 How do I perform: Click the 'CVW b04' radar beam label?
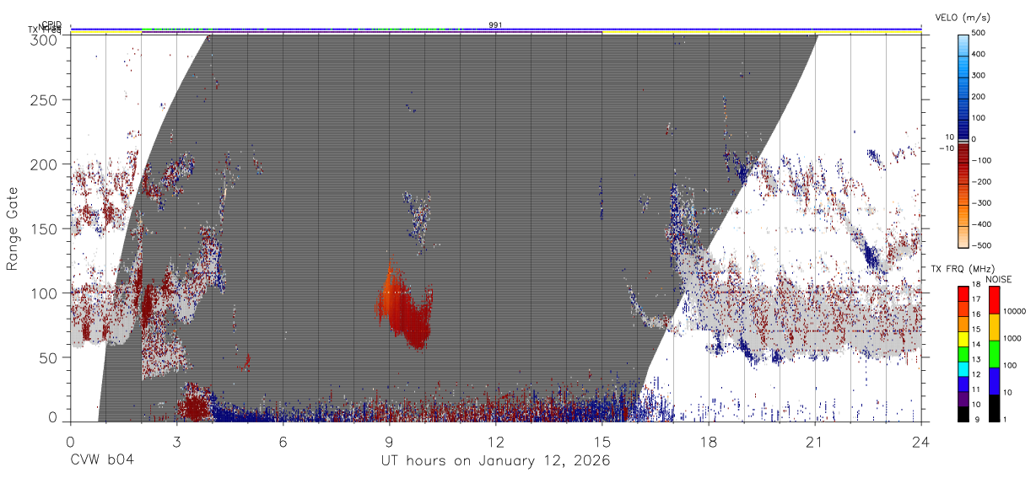(102, 460)
